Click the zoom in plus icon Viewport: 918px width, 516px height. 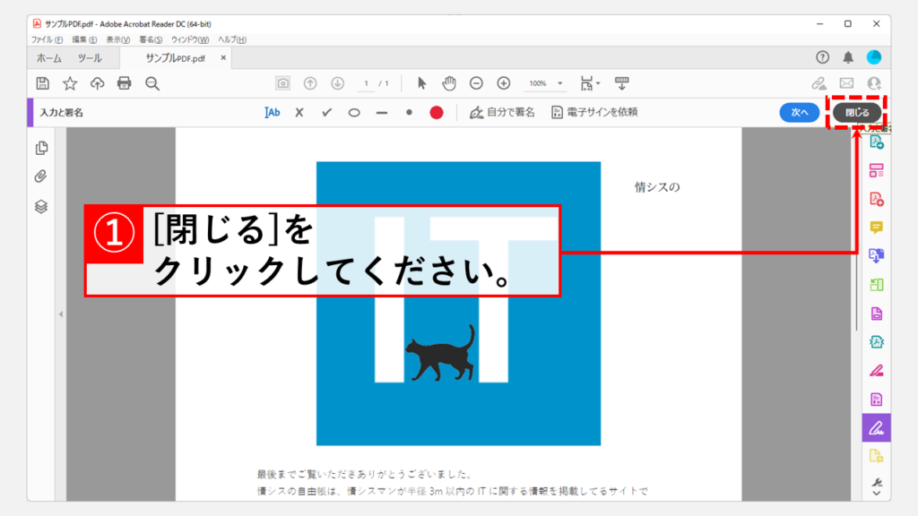pyautogui.click(x=504, y=83)
